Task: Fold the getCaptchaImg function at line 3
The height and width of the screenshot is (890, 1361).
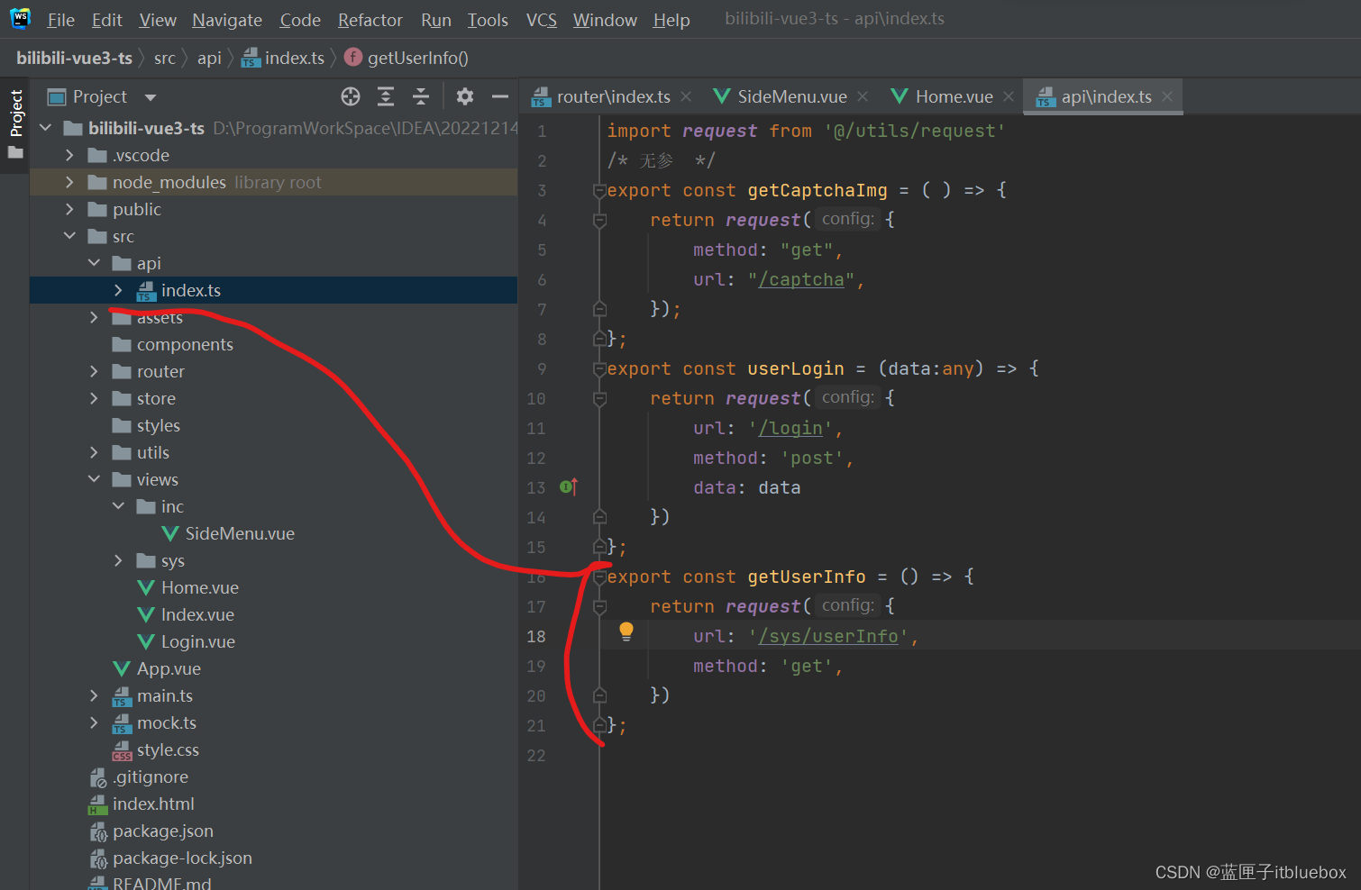Action: 599,191
